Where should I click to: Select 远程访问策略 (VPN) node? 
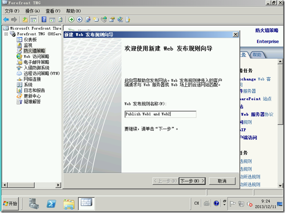[42, 74]
